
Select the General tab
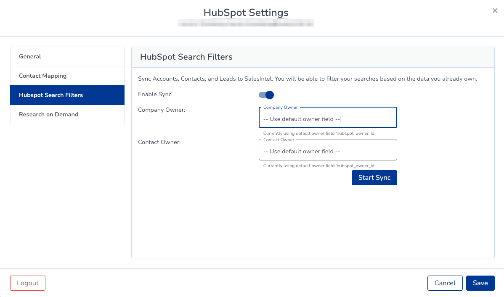point(67,57)
